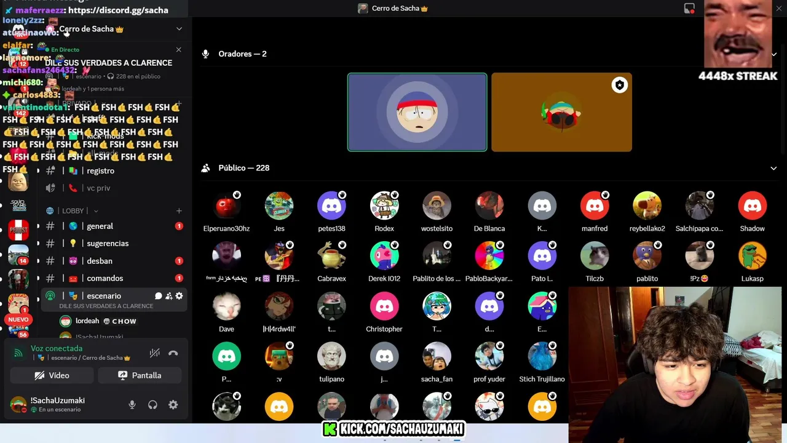Click the Oradores microphone icon
Viewport: 787px width, 443px height.
(206, 54)
